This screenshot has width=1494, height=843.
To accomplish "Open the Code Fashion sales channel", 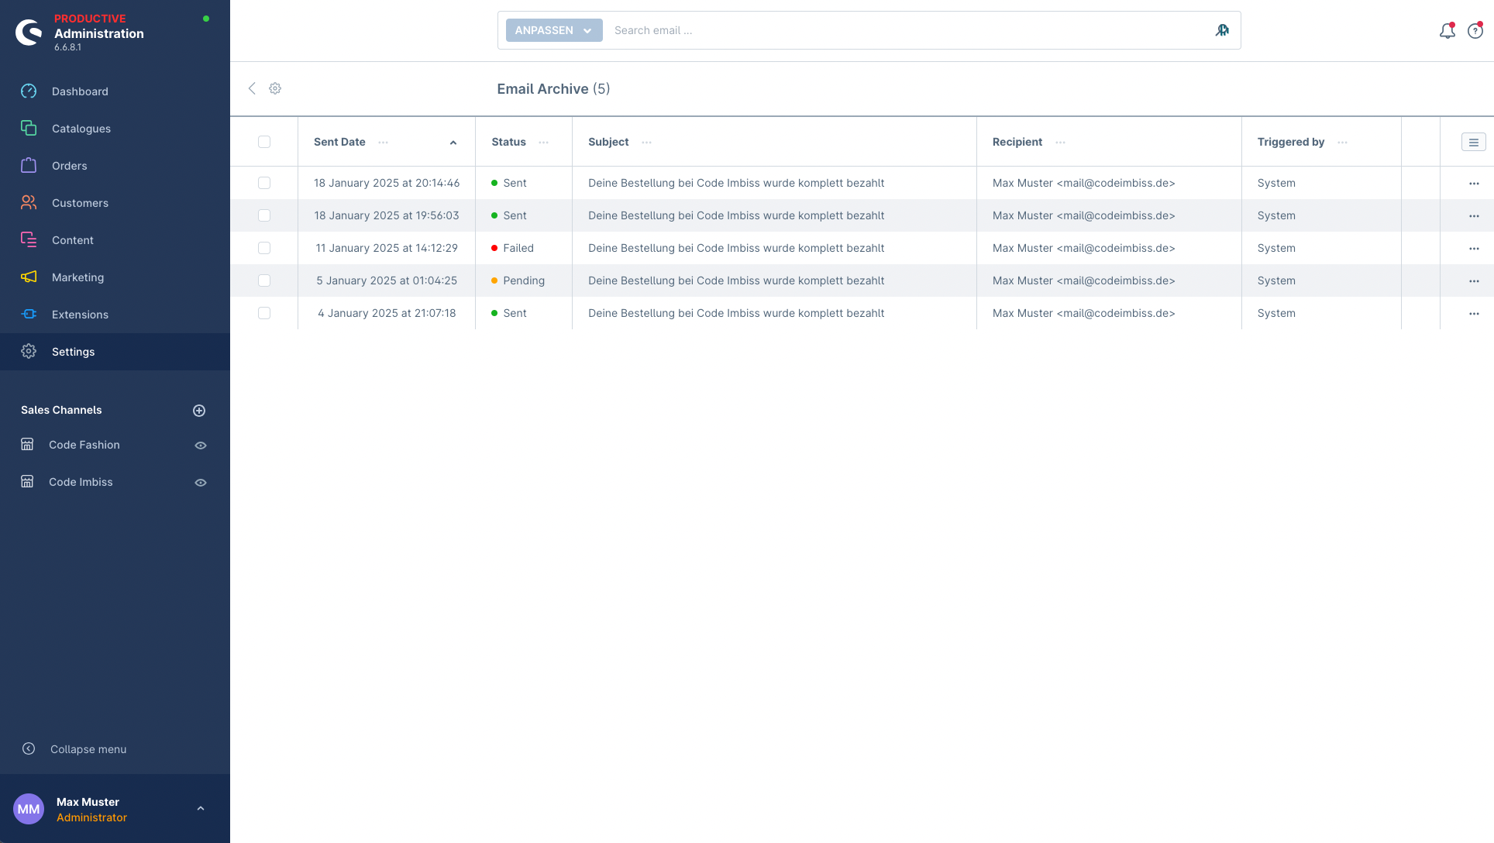I will coord(84,445).
